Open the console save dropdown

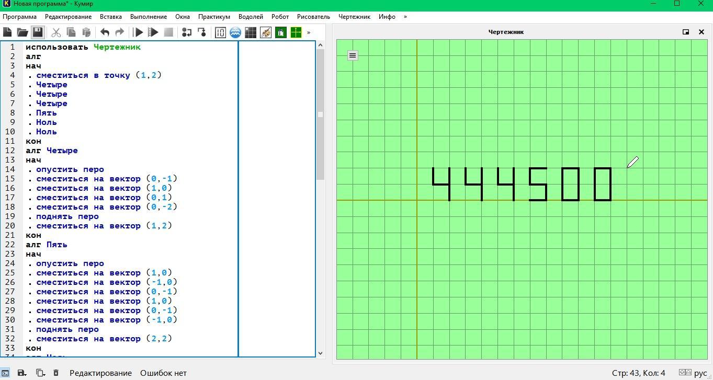click(x=21, y=373)
